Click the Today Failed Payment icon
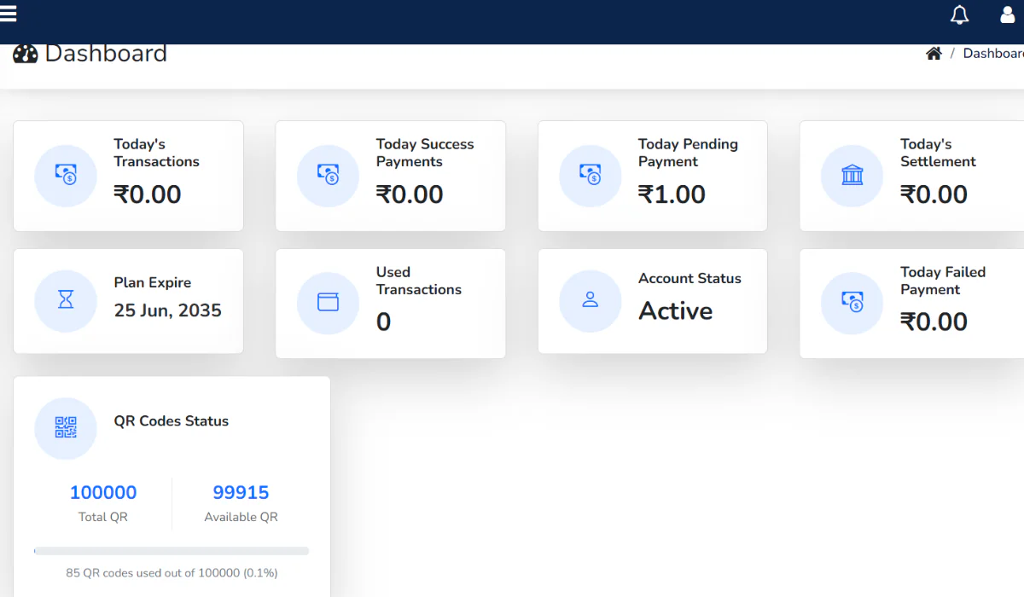 (x=852, y=303)
